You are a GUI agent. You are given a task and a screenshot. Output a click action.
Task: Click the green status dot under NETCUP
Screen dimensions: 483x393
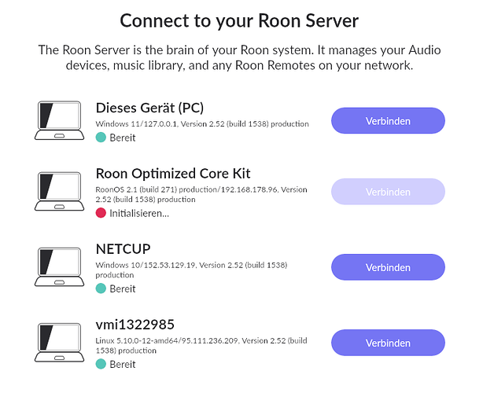tap(101, 288)
